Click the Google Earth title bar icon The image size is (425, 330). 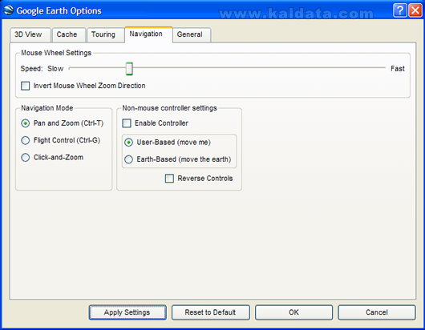tap(9, 10)
